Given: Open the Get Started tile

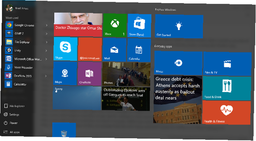Looking at the screenshot, I should point(179,26).
